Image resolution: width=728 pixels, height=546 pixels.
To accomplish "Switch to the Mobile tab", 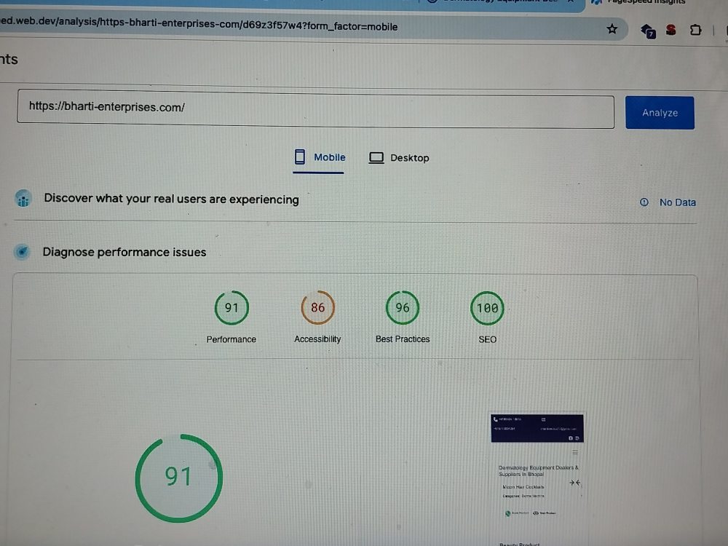I will coord(320,158).
